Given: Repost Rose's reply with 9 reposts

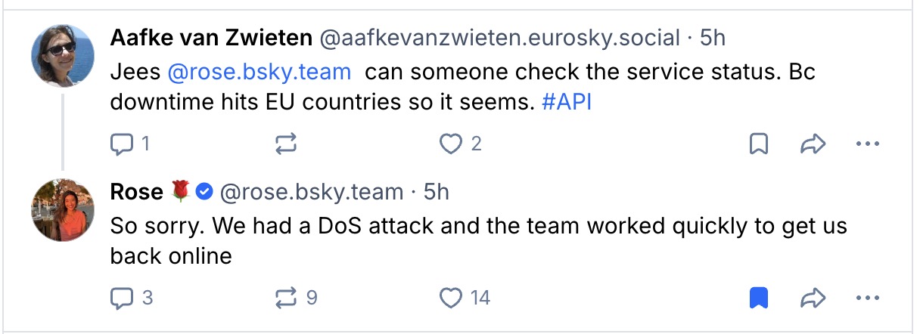Looking at the screenshot, I should pyautogui.click(x=286, y=298).
